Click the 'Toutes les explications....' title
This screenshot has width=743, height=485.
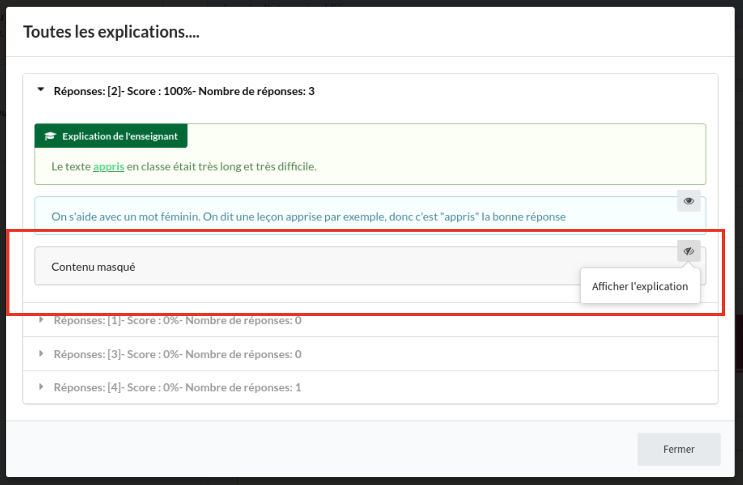[111, 32]
